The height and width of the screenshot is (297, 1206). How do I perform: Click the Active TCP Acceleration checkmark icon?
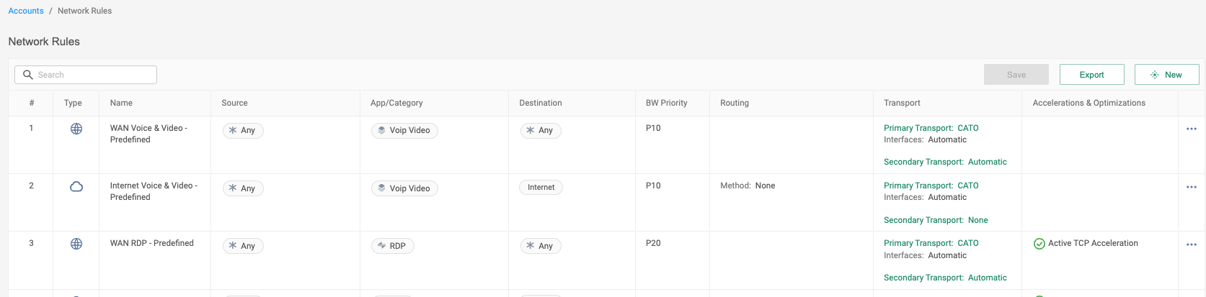(x=1039, y=244)
